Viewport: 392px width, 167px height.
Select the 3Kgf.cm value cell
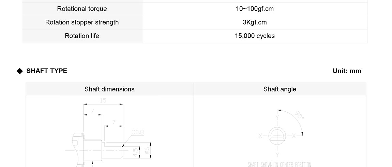pos(255,22)
